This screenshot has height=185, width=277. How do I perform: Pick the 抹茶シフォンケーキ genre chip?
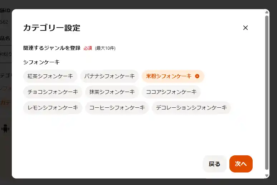click(x=112, y=92)
